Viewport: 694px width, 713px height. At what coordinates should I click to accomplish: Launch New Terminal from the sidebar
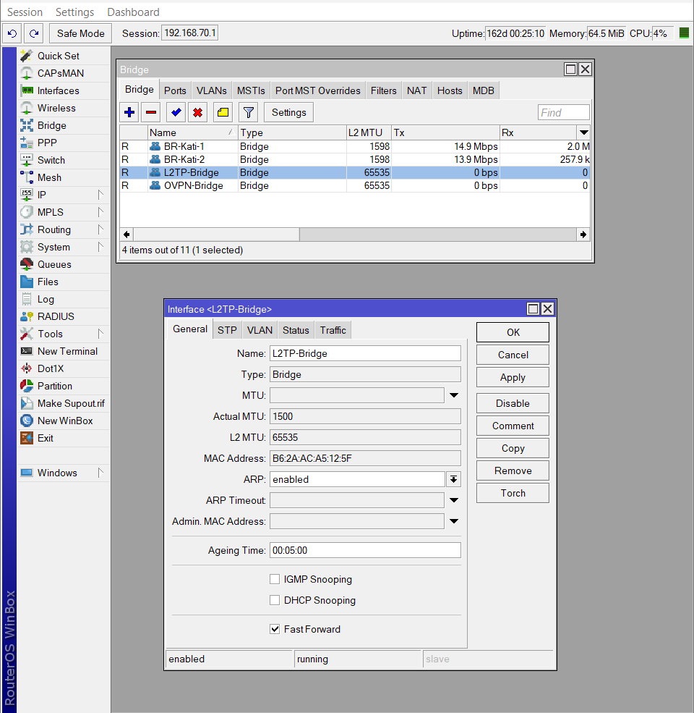coord(64,351)
